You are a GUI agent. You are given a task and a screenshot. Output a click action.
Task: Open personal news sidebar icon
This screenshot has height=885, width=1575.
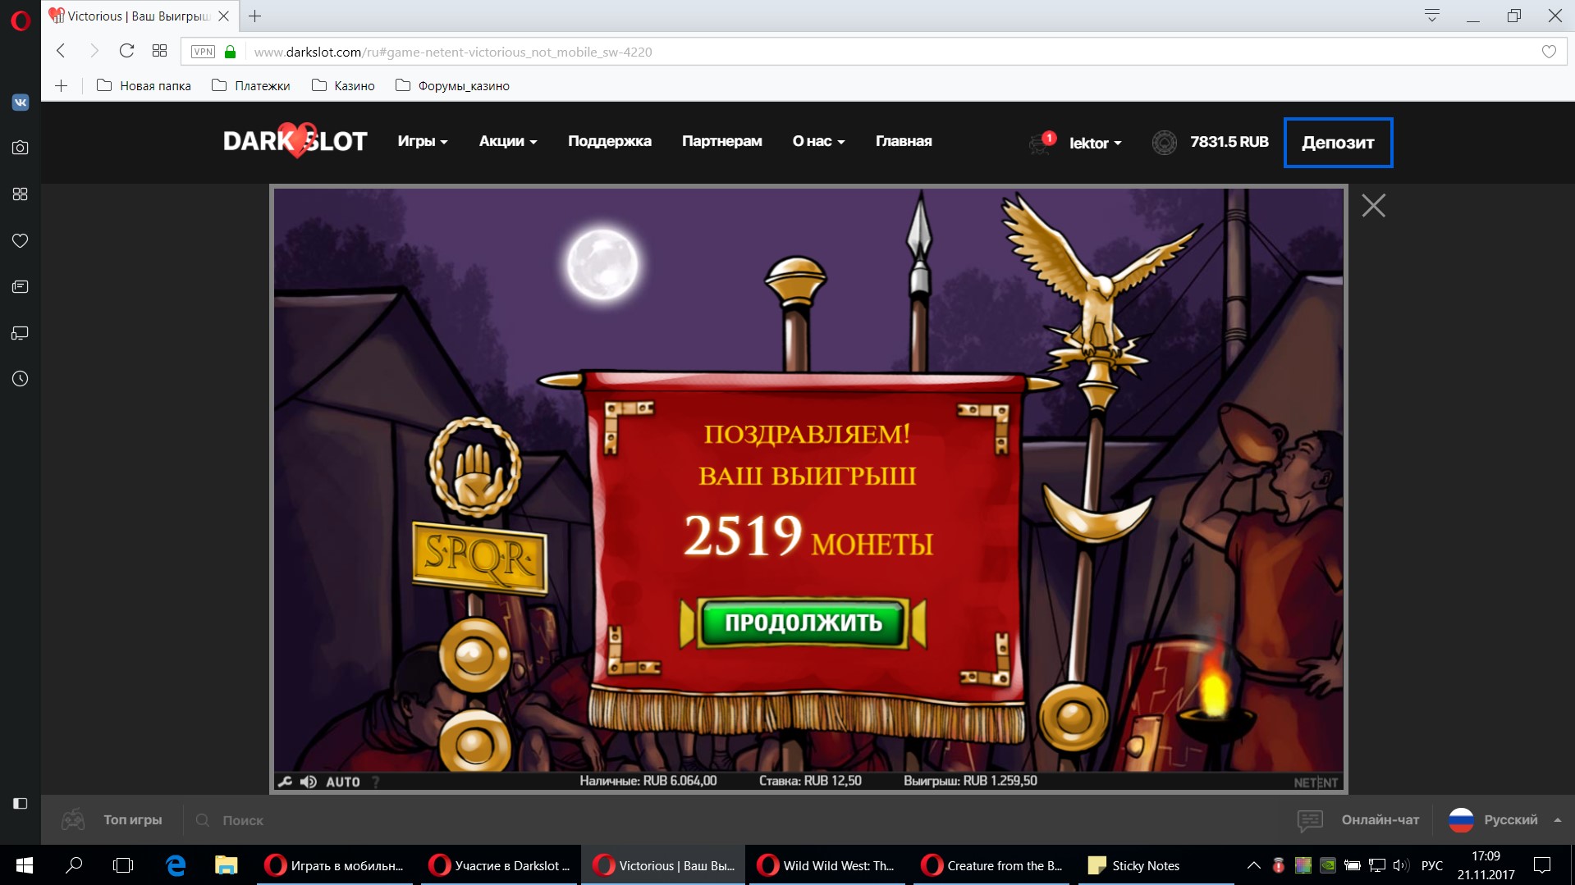pyautogui.click(x=21, y=287)
